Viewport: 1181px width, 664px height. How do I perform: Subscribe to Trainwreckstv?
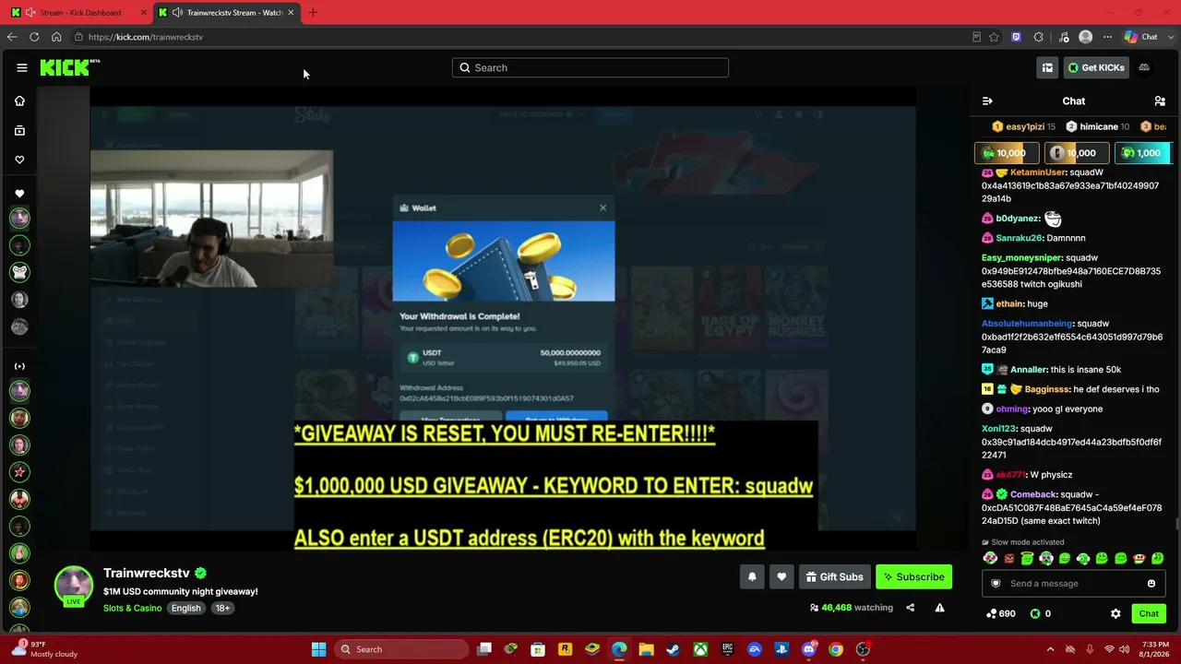pos(913,577)
